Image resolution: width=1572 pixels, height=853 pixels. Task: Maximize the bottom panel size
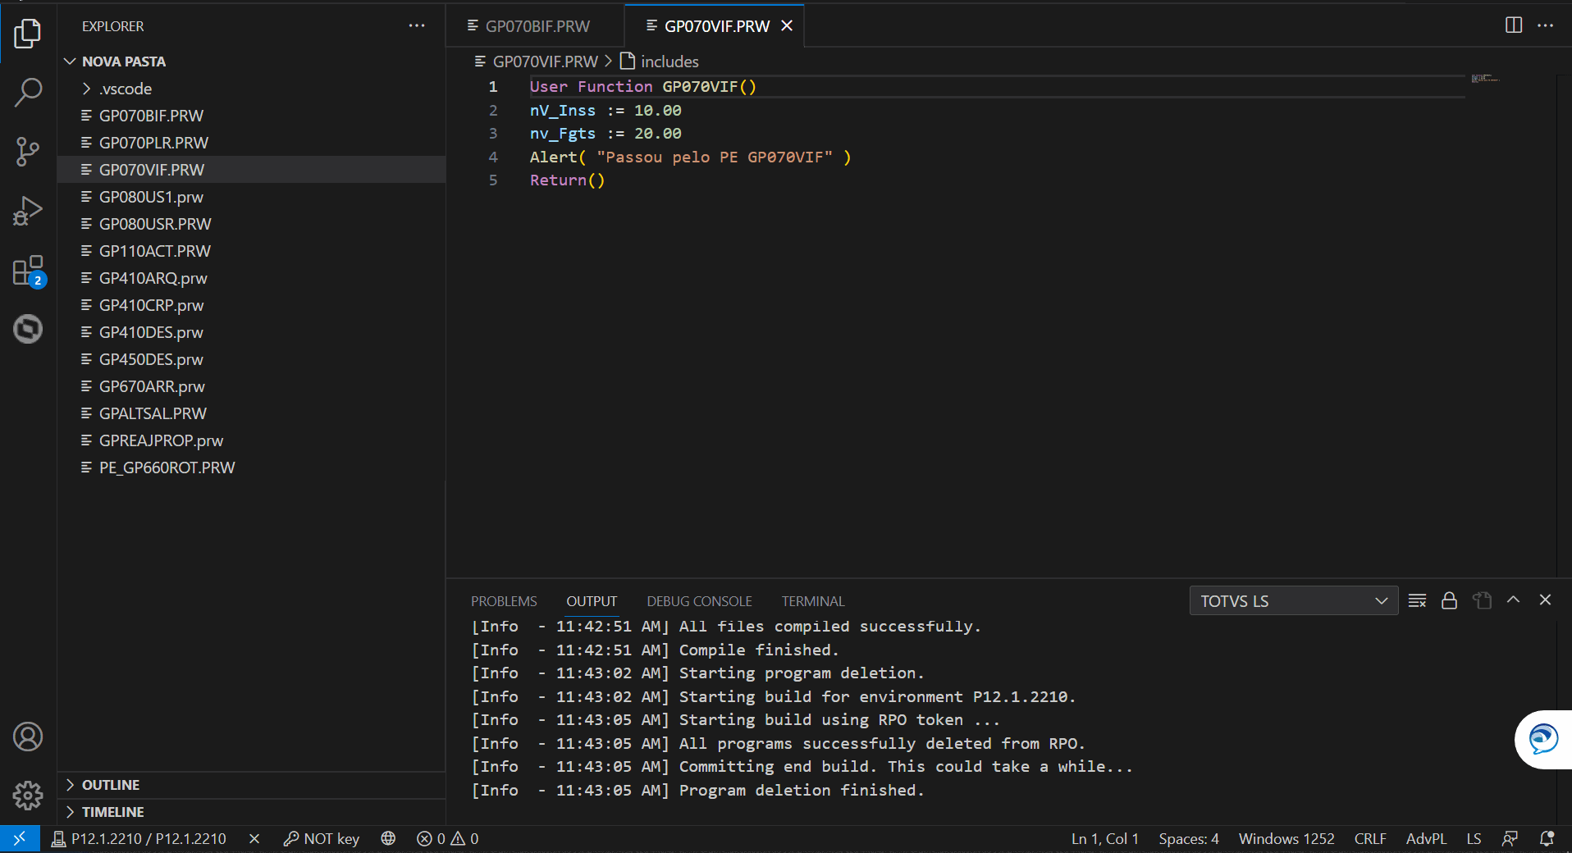(1514, 600)
